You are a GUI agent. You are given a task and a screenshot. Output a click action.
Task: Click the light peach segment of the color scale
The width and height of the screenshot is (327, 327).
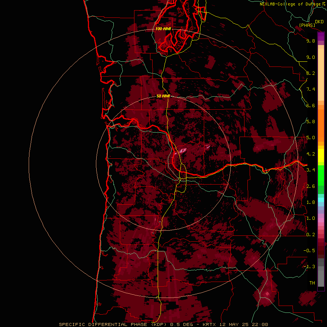321,74
